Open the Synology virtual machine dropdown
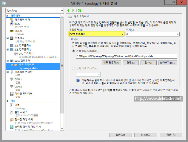The height and width of the screenshot is (142, 188). [x=35, y=10]
